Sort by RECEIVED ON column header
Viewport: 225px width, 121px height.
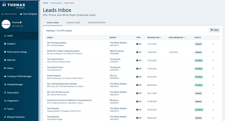tap(154, 38)
